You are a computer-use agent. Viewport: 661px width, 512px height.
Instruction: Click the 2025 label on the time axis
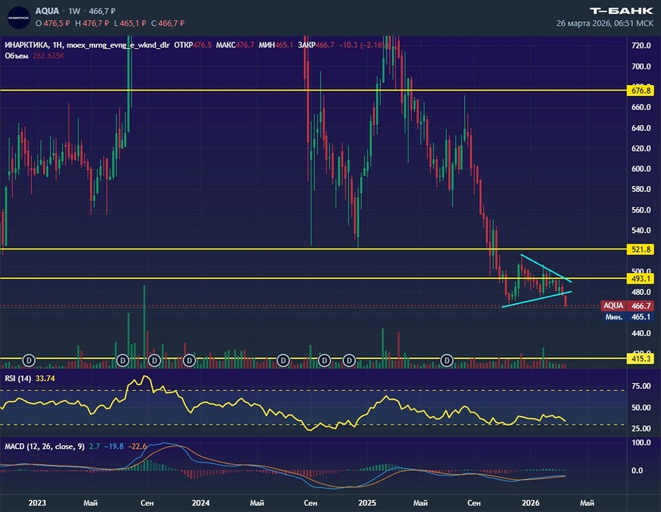point(366,503)
